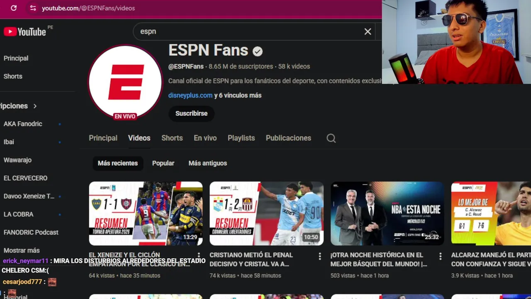Open options menu for El Xeneize y el Ciclón video
Screen dimensions: 531x299
click(x=199, y=256)
